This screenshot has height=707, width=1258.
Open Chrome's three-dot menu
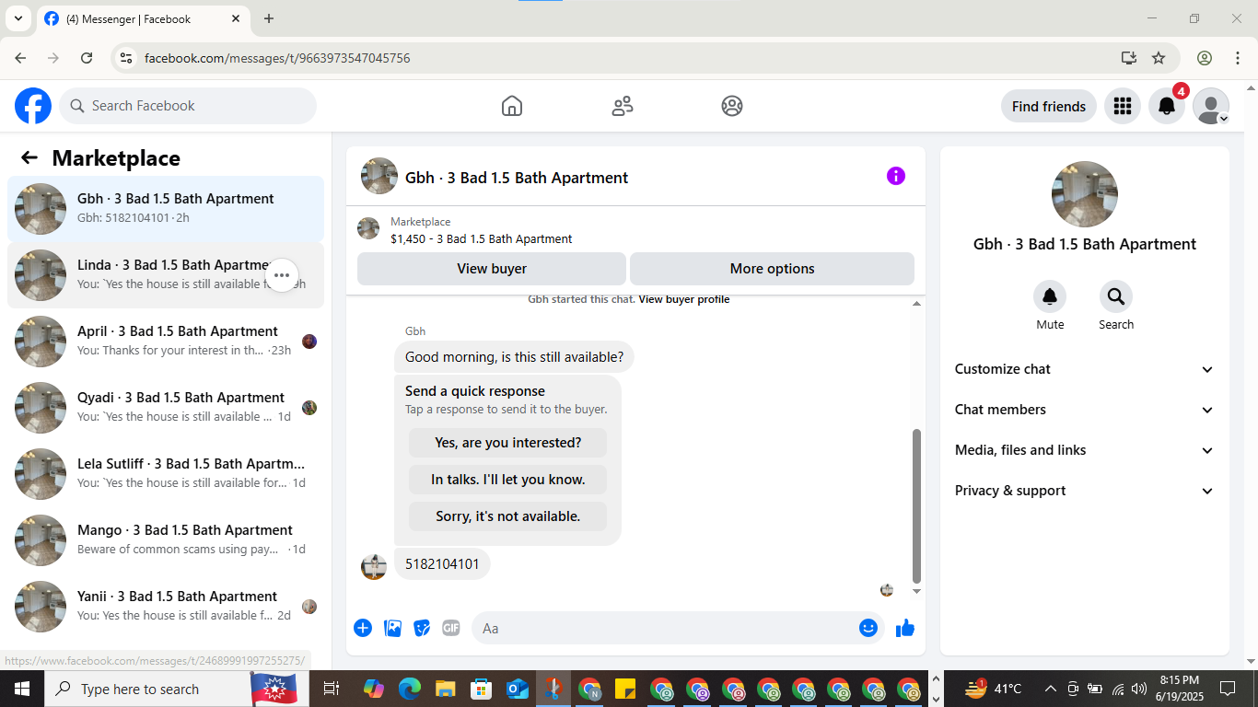1237,58
